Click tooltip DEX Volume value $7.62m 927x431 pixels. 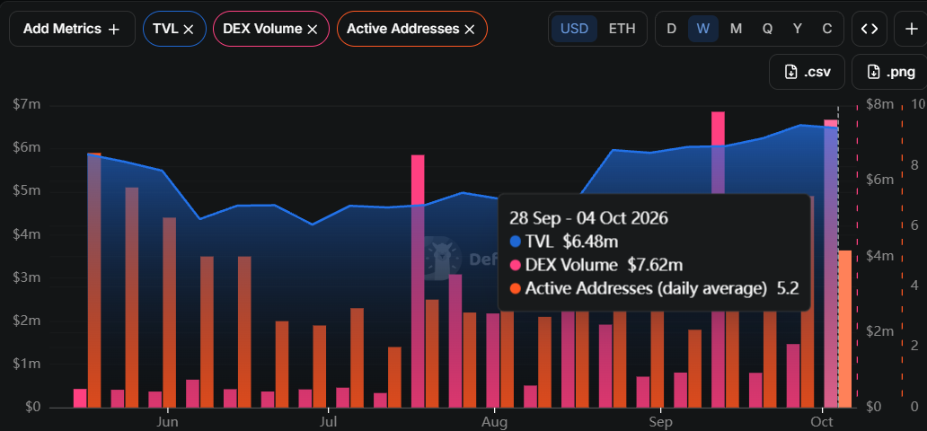click(656, 265)
